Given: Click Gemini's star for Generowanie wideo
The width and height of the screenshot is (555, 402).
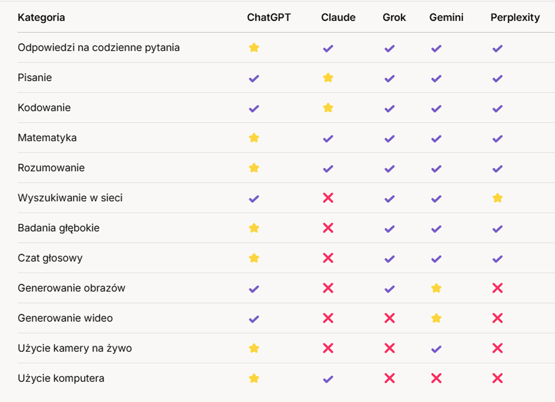Looking at the screenshot, I should (436, 318).
